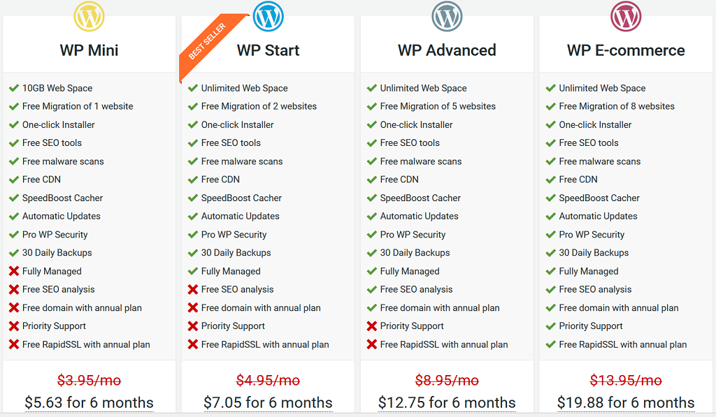The height and width of the screenshot is (417, 716).
Task: Click the yellow WordPress logo for WP Mini
Action: (89, 16)
